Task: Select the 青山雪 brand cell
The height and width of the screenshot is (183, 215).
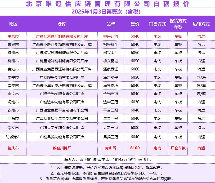Action: [111, 148]
